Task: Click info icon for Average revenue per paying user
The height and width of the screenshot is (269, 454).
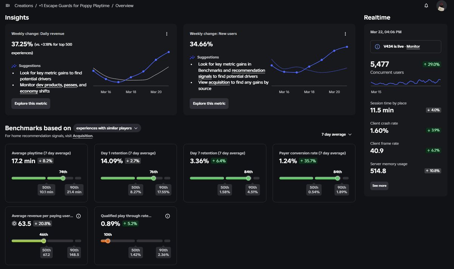Action: [x=78, y=216]
